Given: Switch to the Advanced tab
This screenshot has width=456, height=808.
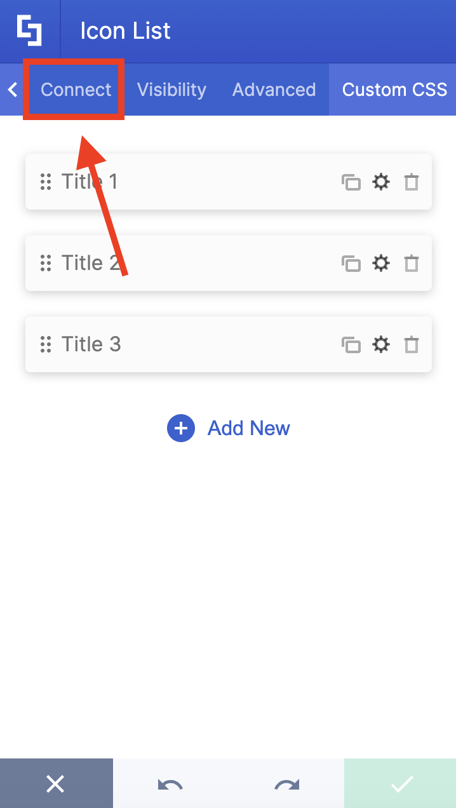Looking at the screenshot, I should 274,90.
